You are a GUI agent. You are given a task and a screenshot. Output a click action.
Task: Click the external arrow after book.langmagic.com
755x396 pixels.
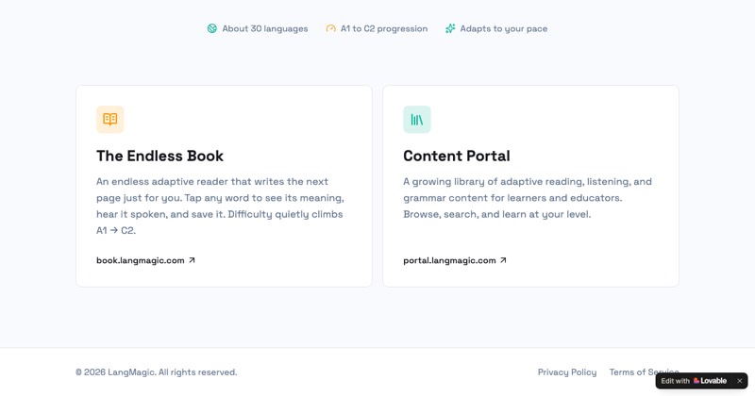(x=192, y=260)
